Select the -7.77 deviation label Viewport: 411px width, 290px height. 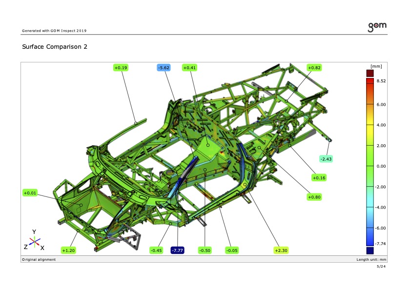pos(177,251)
